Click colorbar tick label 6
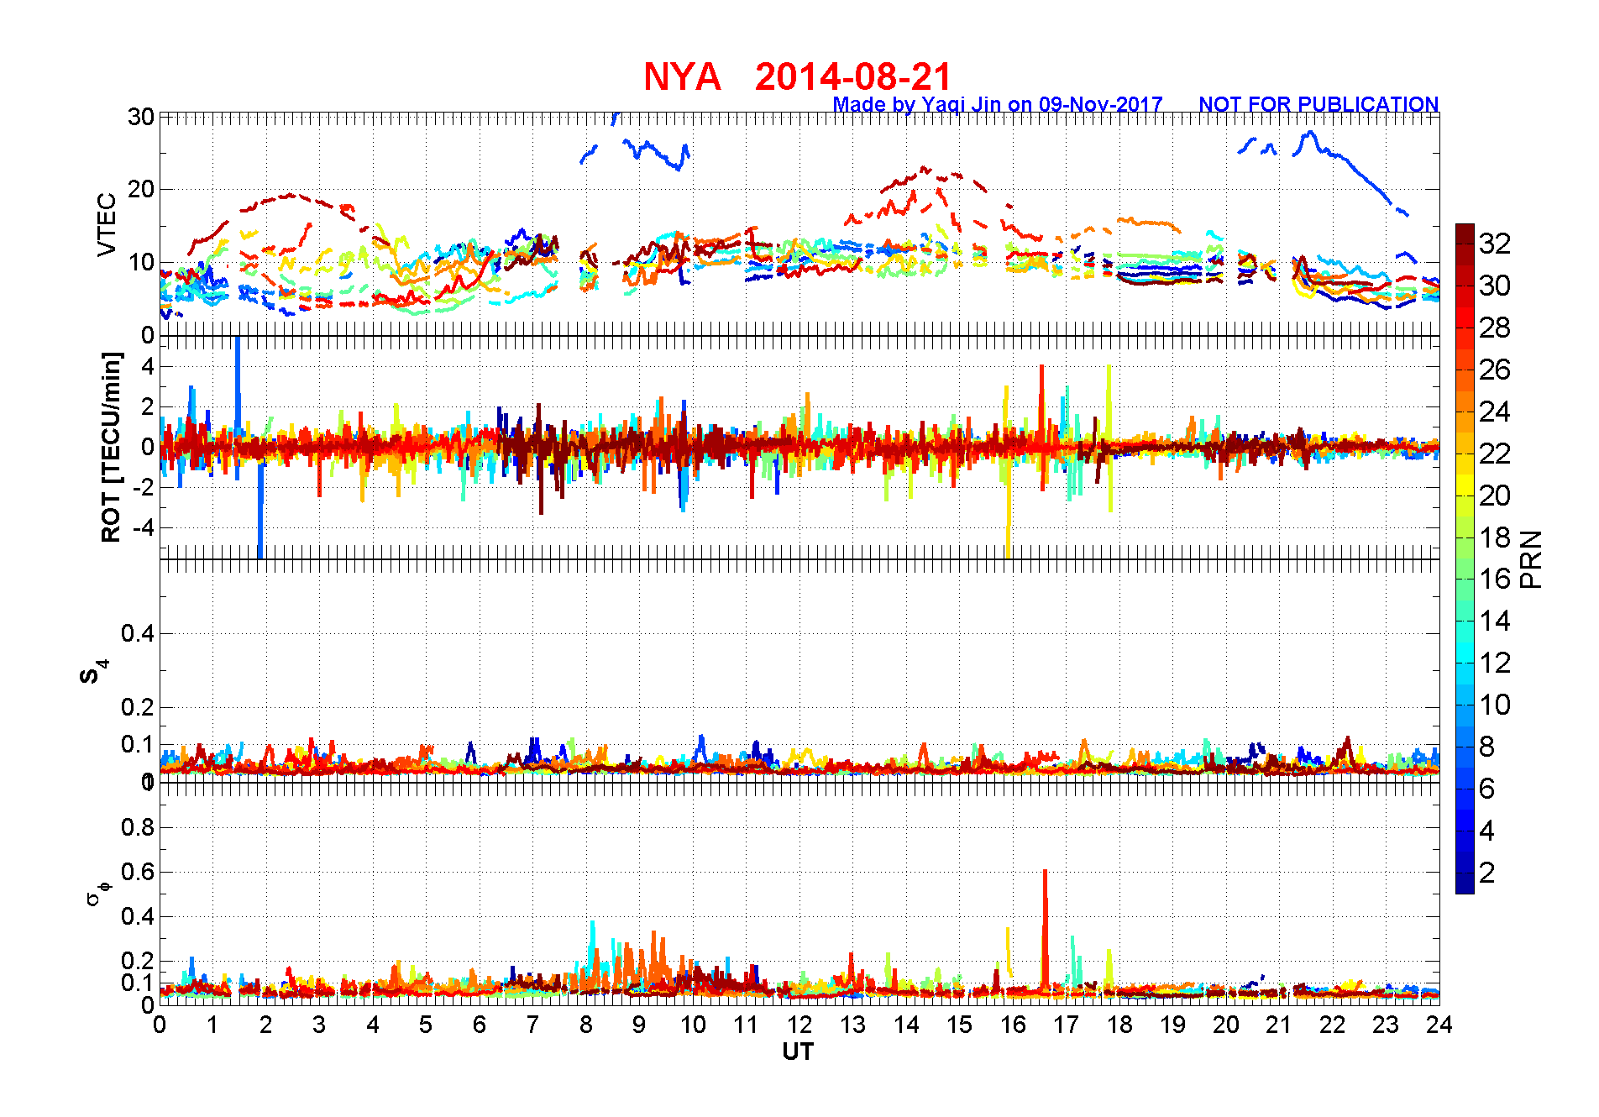The width and height of the screenshot is (1599, 1117). [x=1486, y=789]
